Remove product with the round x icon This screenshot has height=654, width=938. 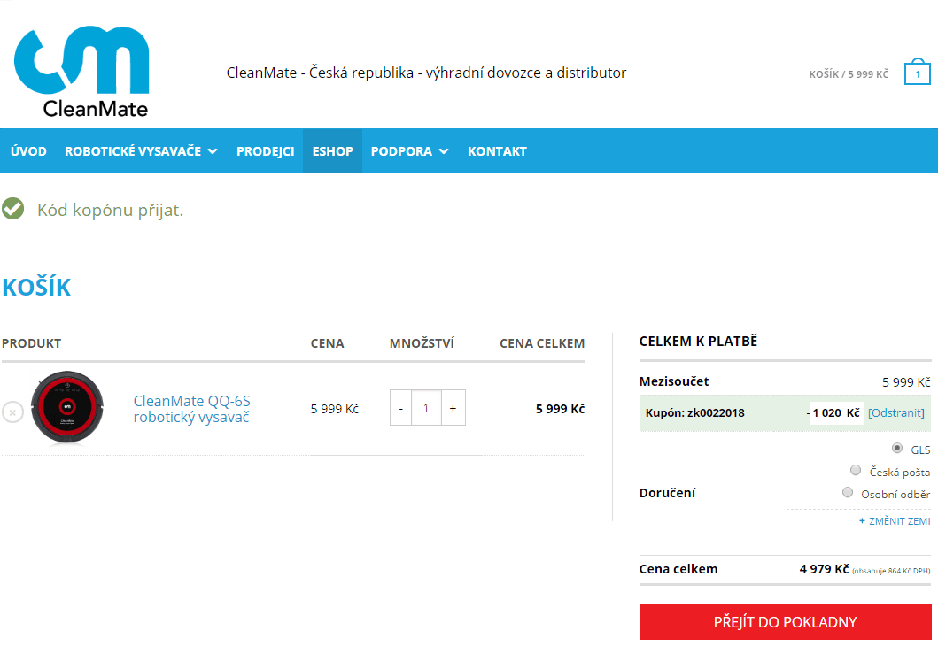point(12,412)
